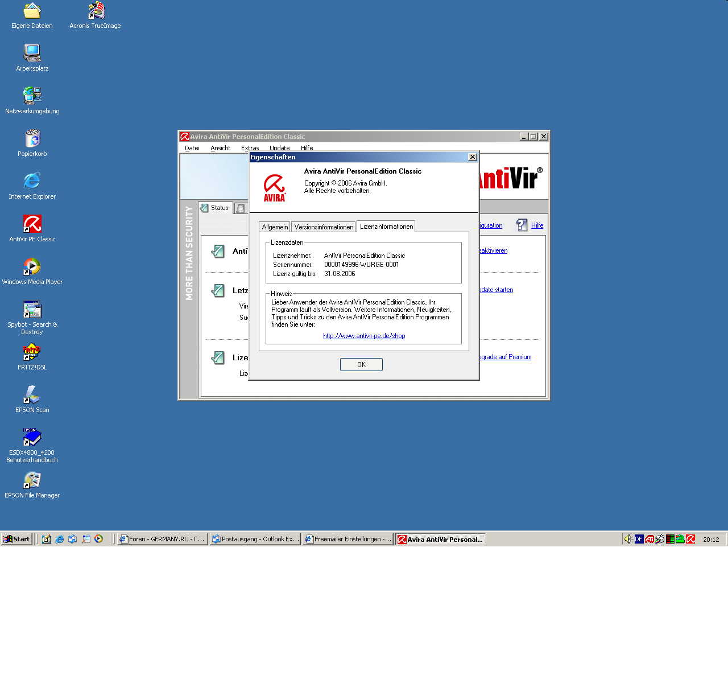
Task: Select the ESDX4800_4200 Benutzerhandbuch shortcut
Action: [32, 446]
